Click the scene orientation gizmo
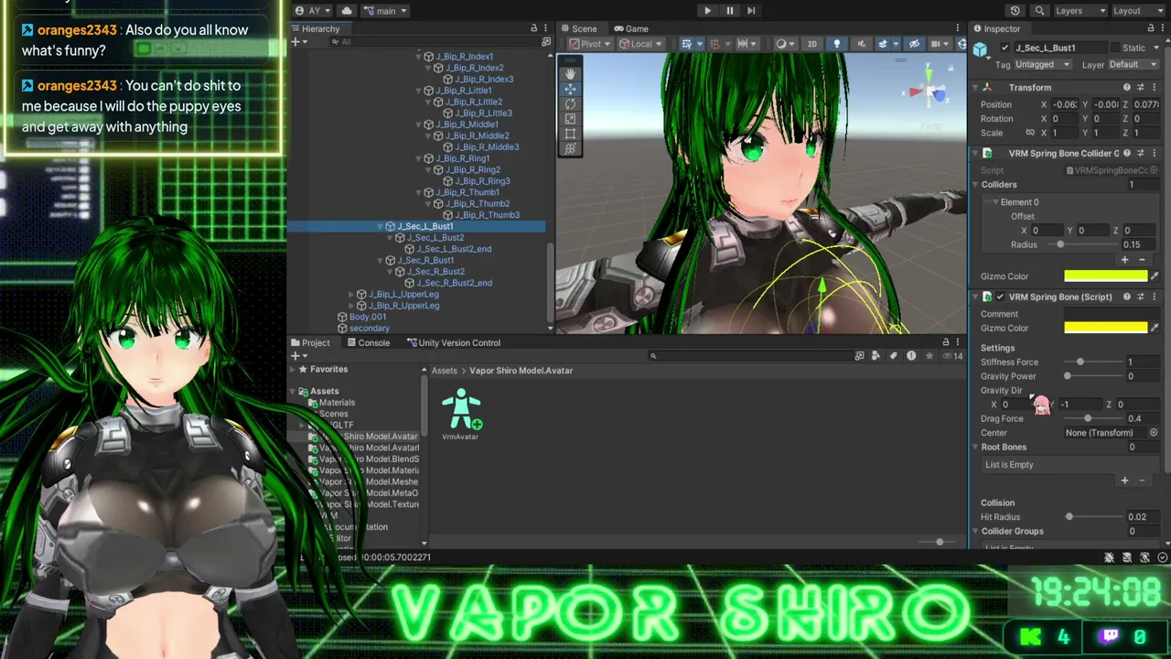 (931, 92)
